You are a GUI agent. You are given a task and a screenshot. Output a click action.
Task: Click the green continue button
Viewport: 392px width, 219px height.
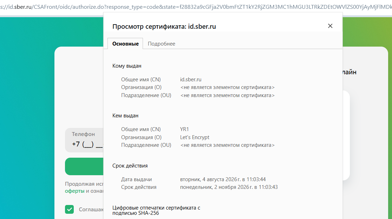pyautogui.click(x=84, y=166)
